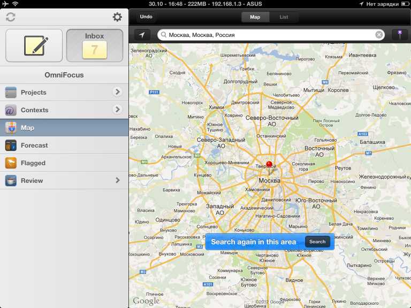The height and width of the screenshot is (308, 411).
Task: Click the OmniFocus header title
Action: (x=64, y=75)
